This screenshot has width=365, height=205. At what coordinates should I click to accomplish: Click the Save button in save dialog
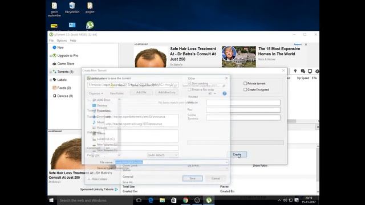click(193, 178)
